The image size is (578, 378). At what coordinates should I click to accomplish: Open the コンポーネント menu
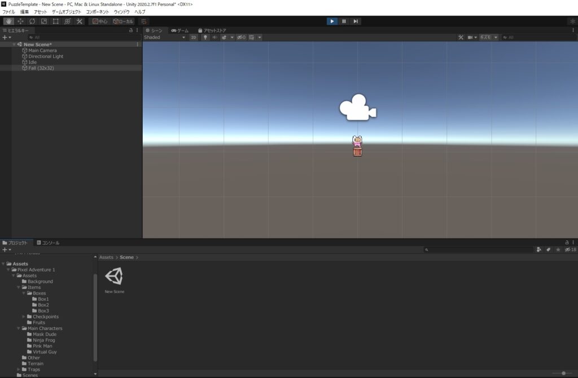click(98, 12)
